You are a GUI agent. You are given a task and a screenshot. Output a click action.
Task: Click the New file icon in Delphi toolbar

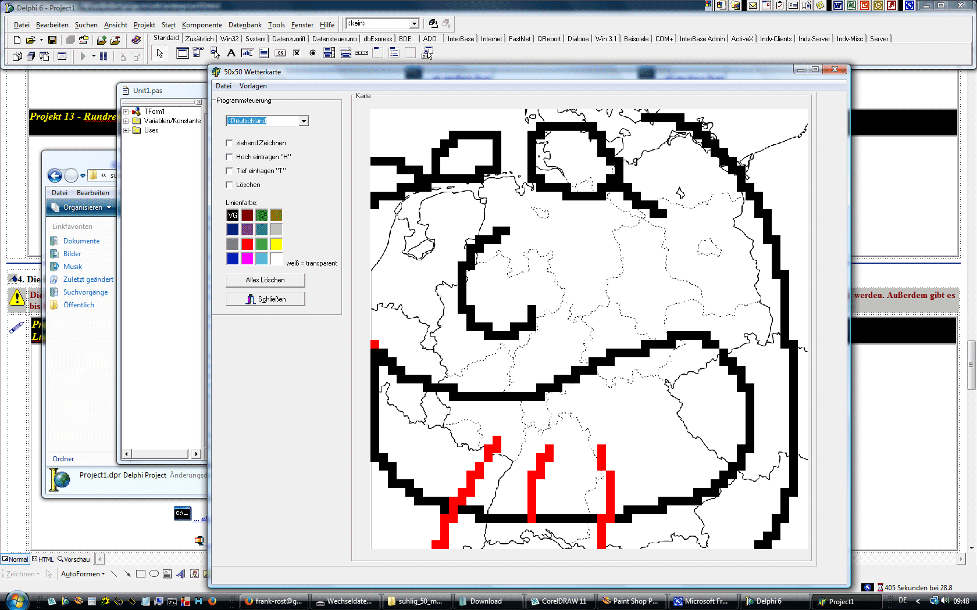click(17, 40)
